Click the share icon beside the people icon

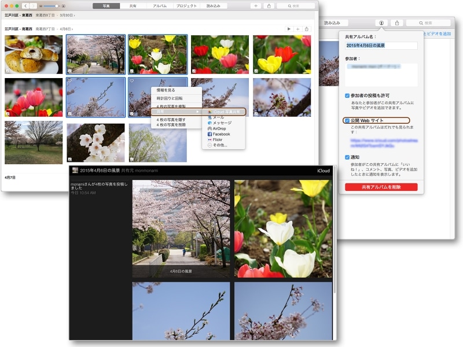point(397,23)
